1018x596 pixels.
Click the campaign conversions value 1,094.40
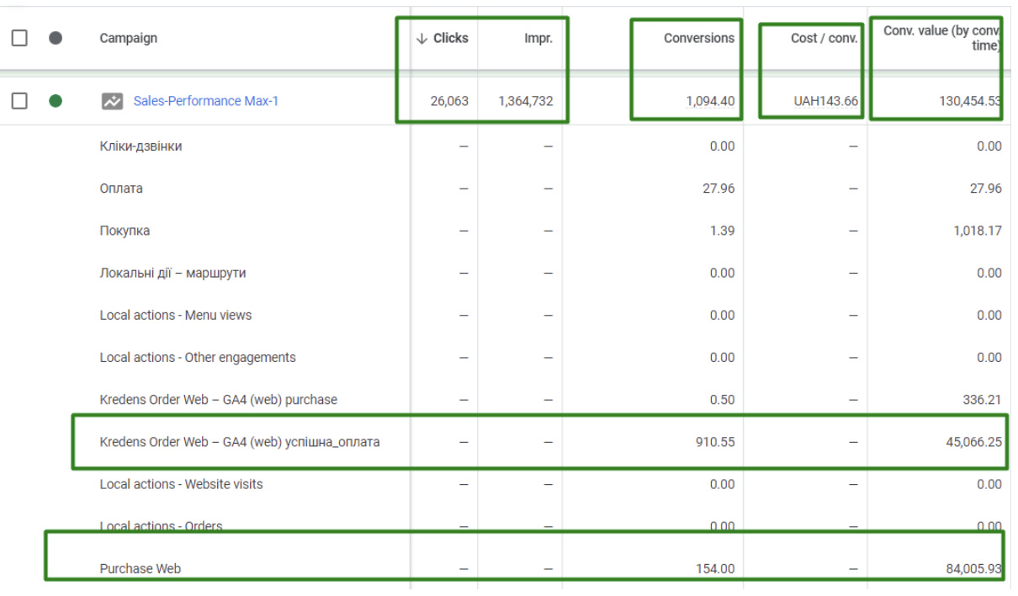click(710, 101)
